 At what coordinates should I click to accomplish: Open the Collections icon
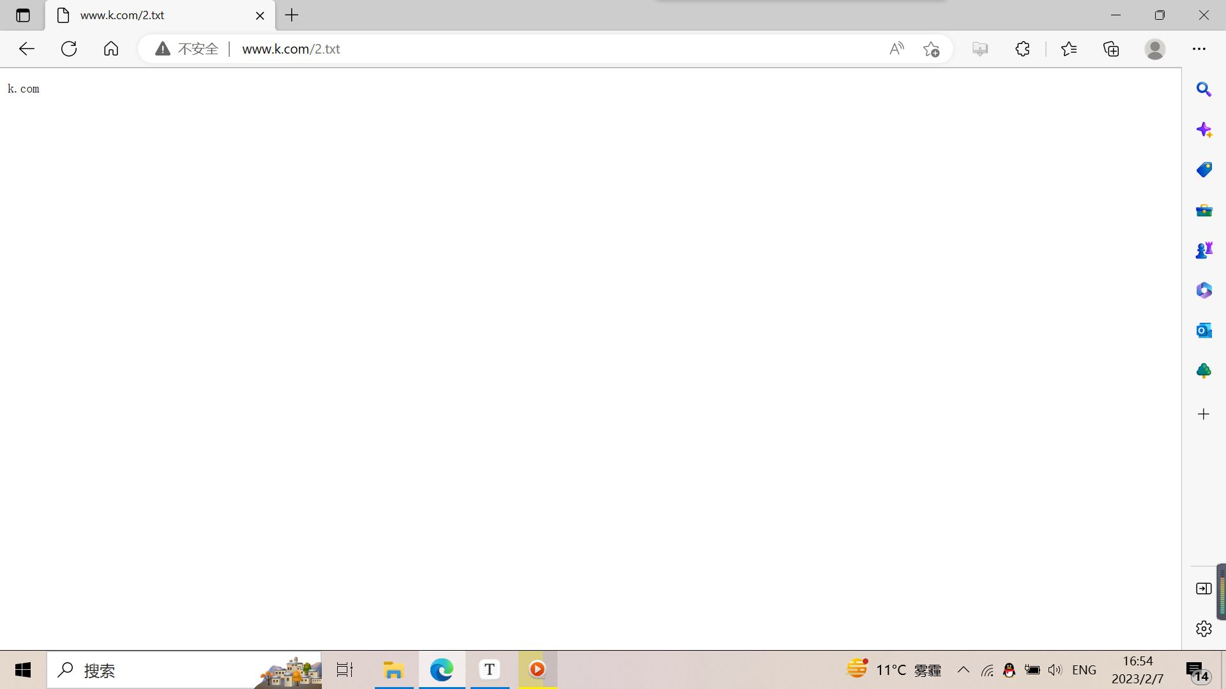coord(1111,49)
